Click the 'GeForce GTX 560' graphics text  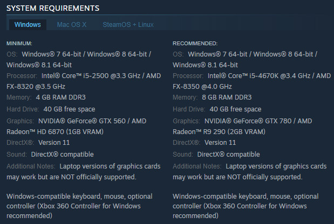pyautogui.click(x=96, y=121)
